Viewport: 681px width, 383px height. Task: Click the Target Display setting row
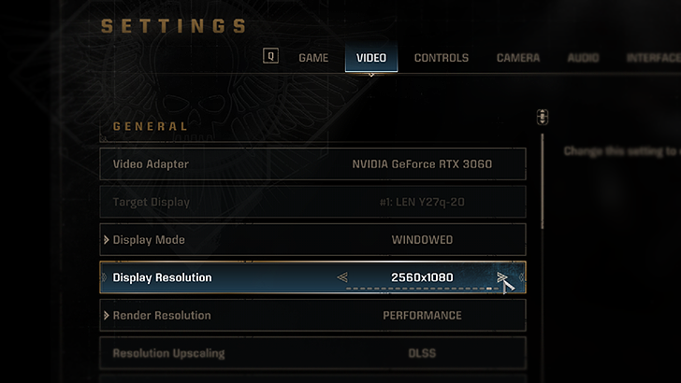312,202
